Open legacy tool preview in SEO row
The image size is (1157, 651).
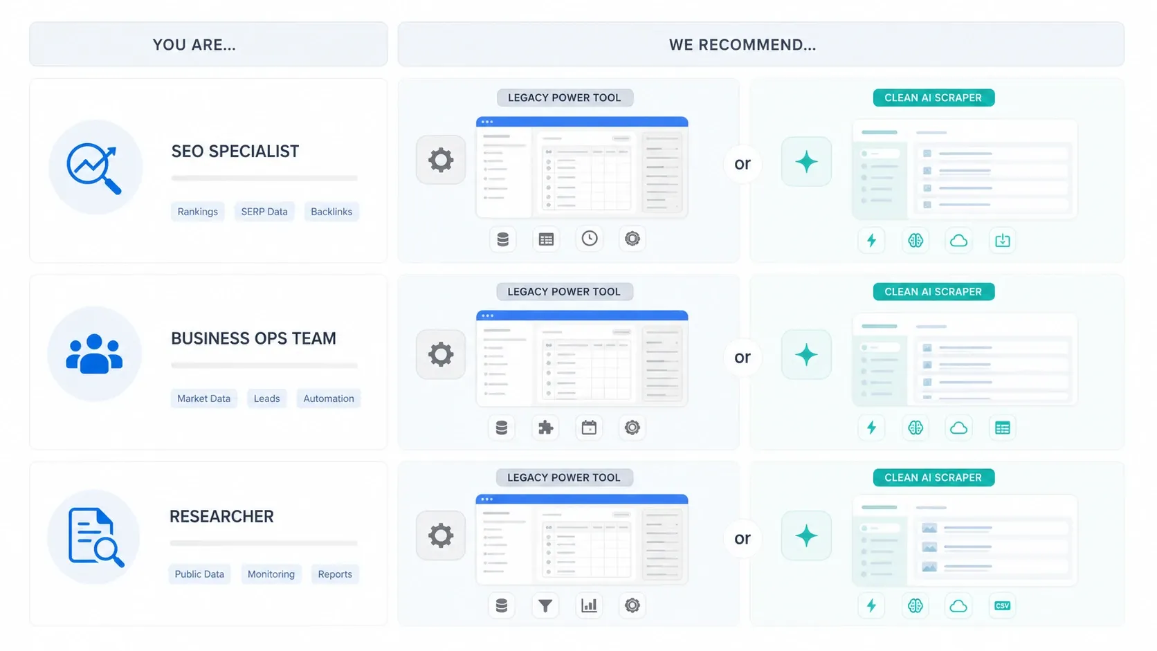coord(582,167)
